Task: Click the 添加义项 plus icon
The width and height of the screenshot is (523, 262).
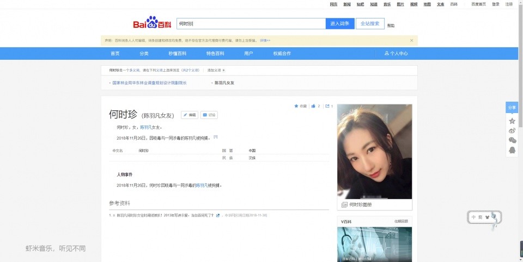Action: click(224, 70)
